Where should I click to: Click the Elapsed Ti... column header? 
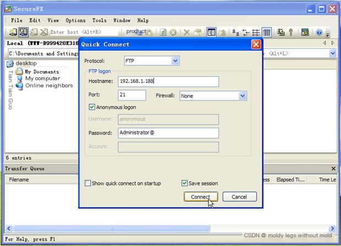290,180
